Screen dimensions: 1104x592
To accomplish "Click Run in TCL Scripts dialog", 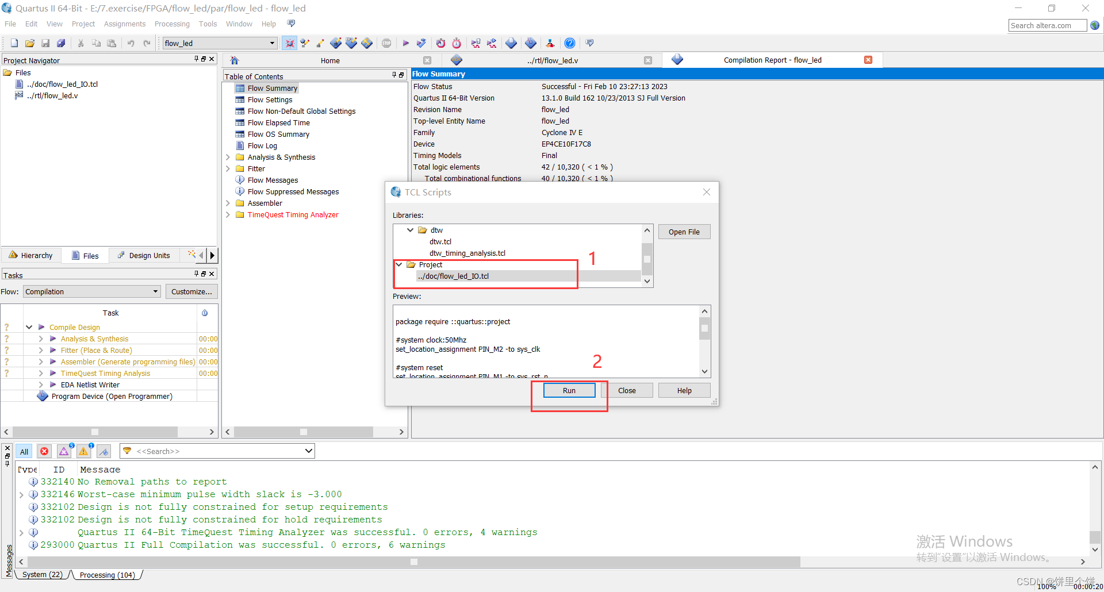I will [x=569, y=390].
